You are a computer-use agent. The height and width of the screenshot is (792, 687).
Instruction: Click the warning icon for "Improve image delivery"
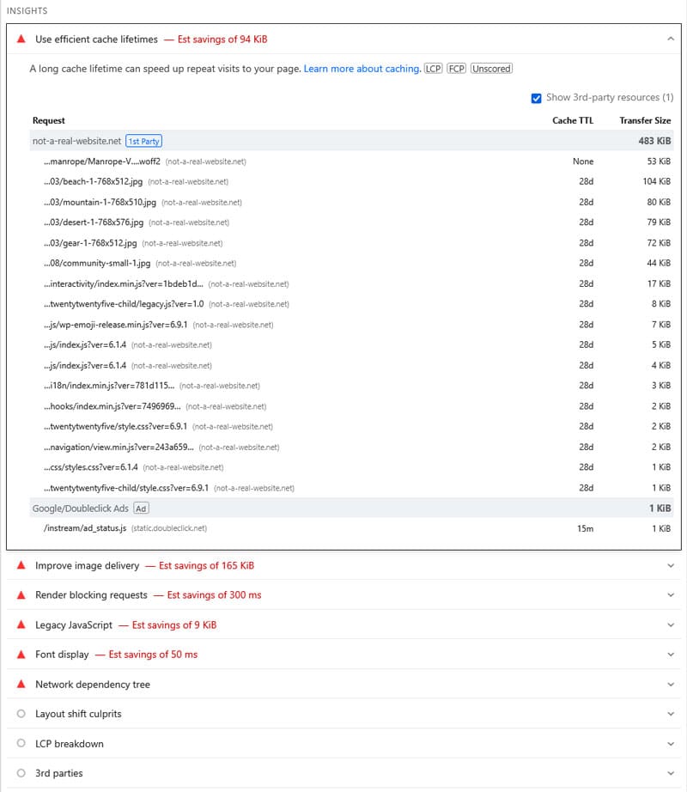click(x=20, y=565)
